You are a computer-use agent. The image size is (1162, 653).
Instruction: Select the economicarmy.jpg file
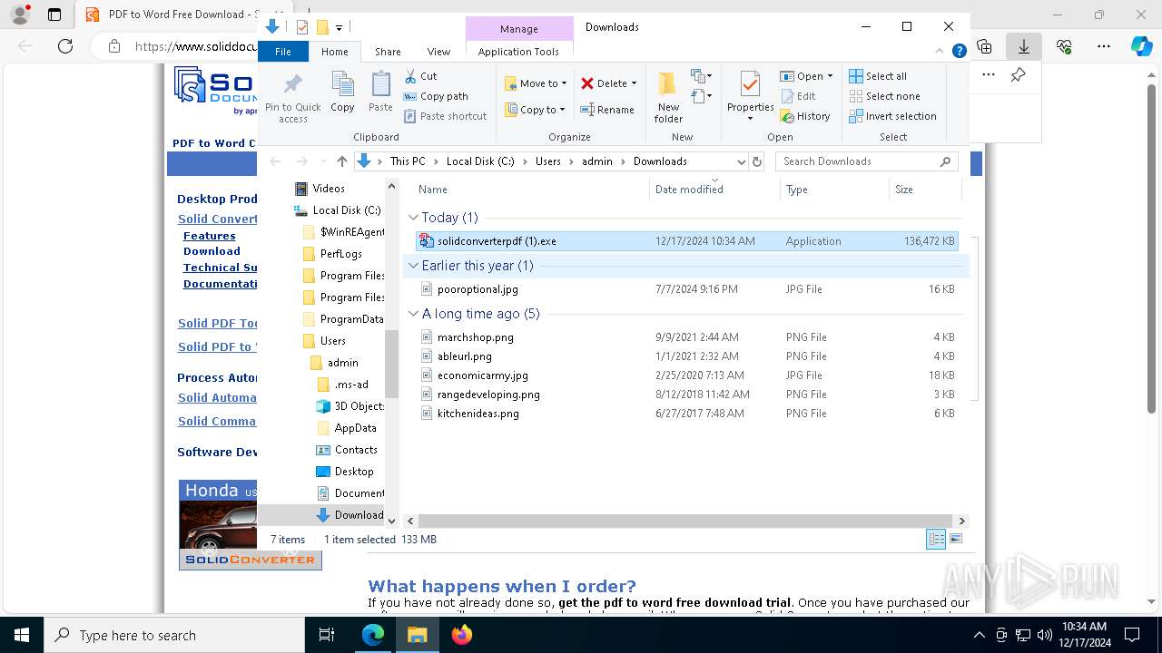coord(686,375)
